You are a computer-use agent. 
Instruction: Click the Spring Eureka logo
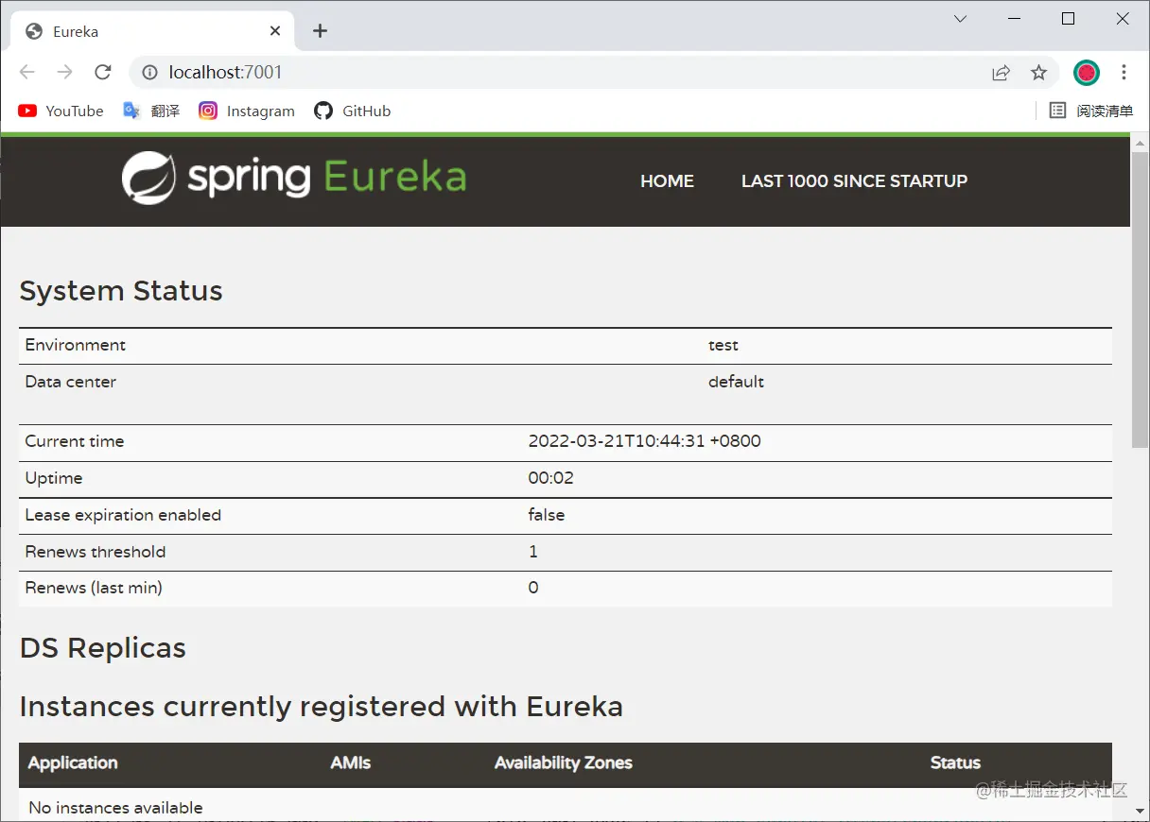pyautogui.click(x=294, y=178)
